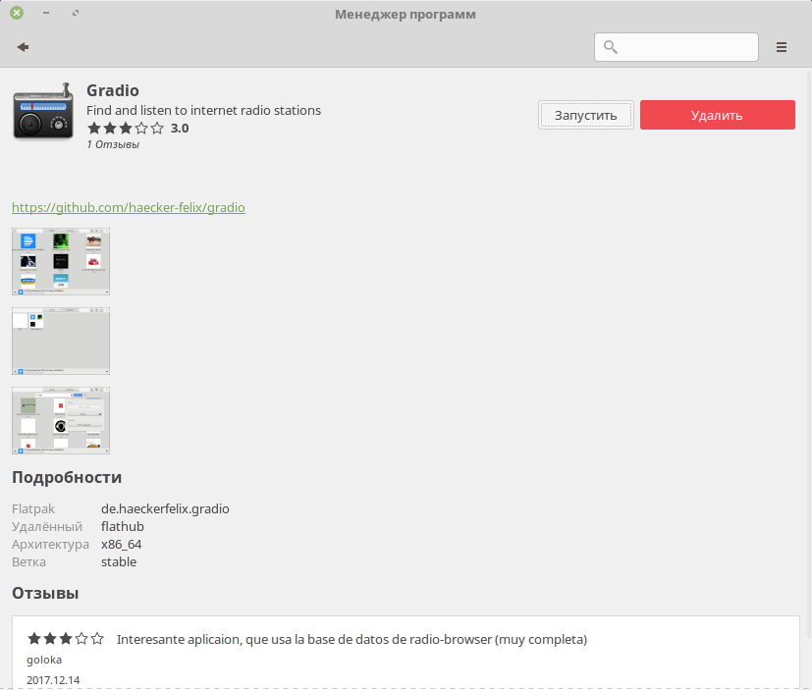Click the 'Gradio' application title
The width and height of the screenshot is (812, 690).
pos(113,90)
